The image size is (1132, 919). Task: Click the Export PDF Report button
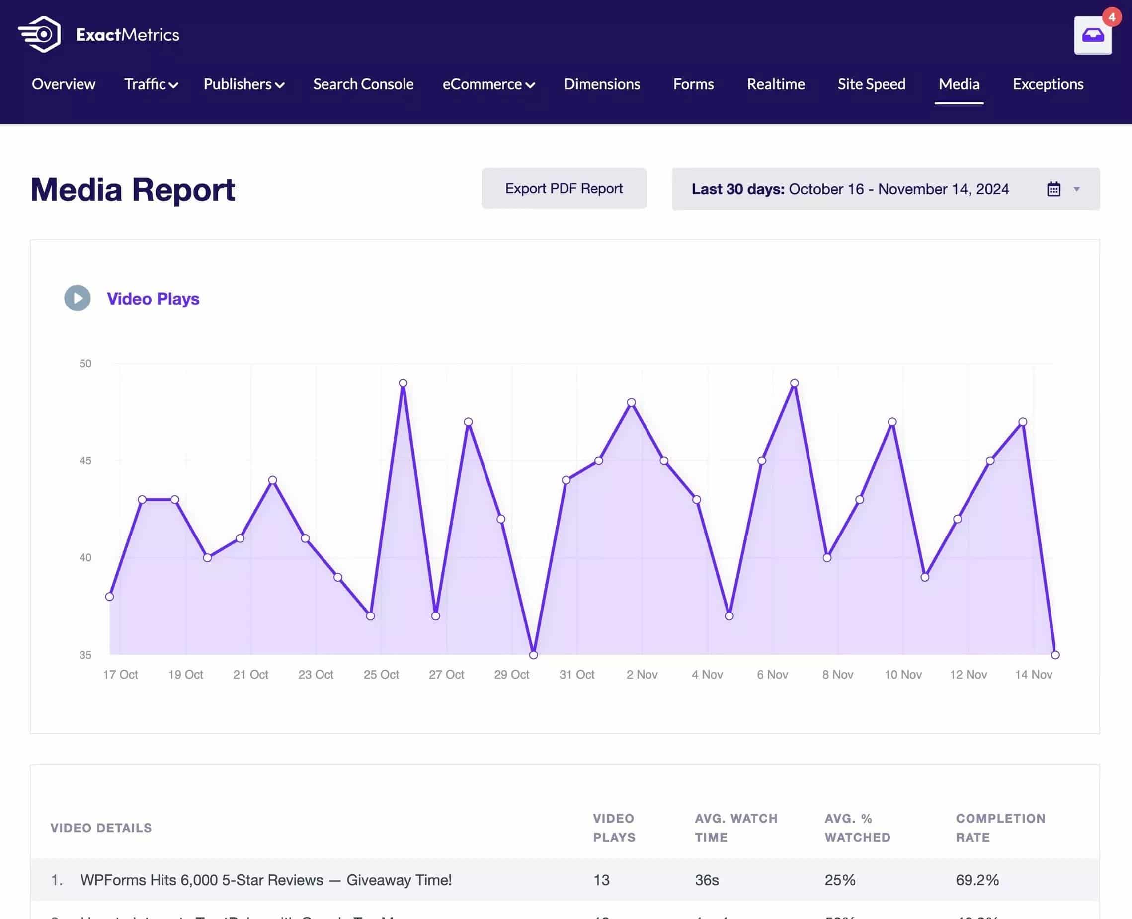coord(564,188)
